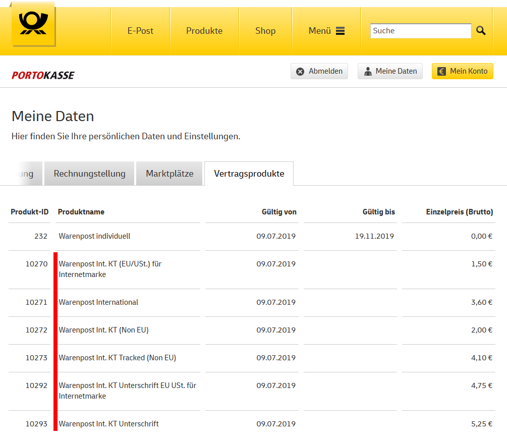Open the Menü hamburger icon
The image size is (507, 441).
[x=340, y=31]
